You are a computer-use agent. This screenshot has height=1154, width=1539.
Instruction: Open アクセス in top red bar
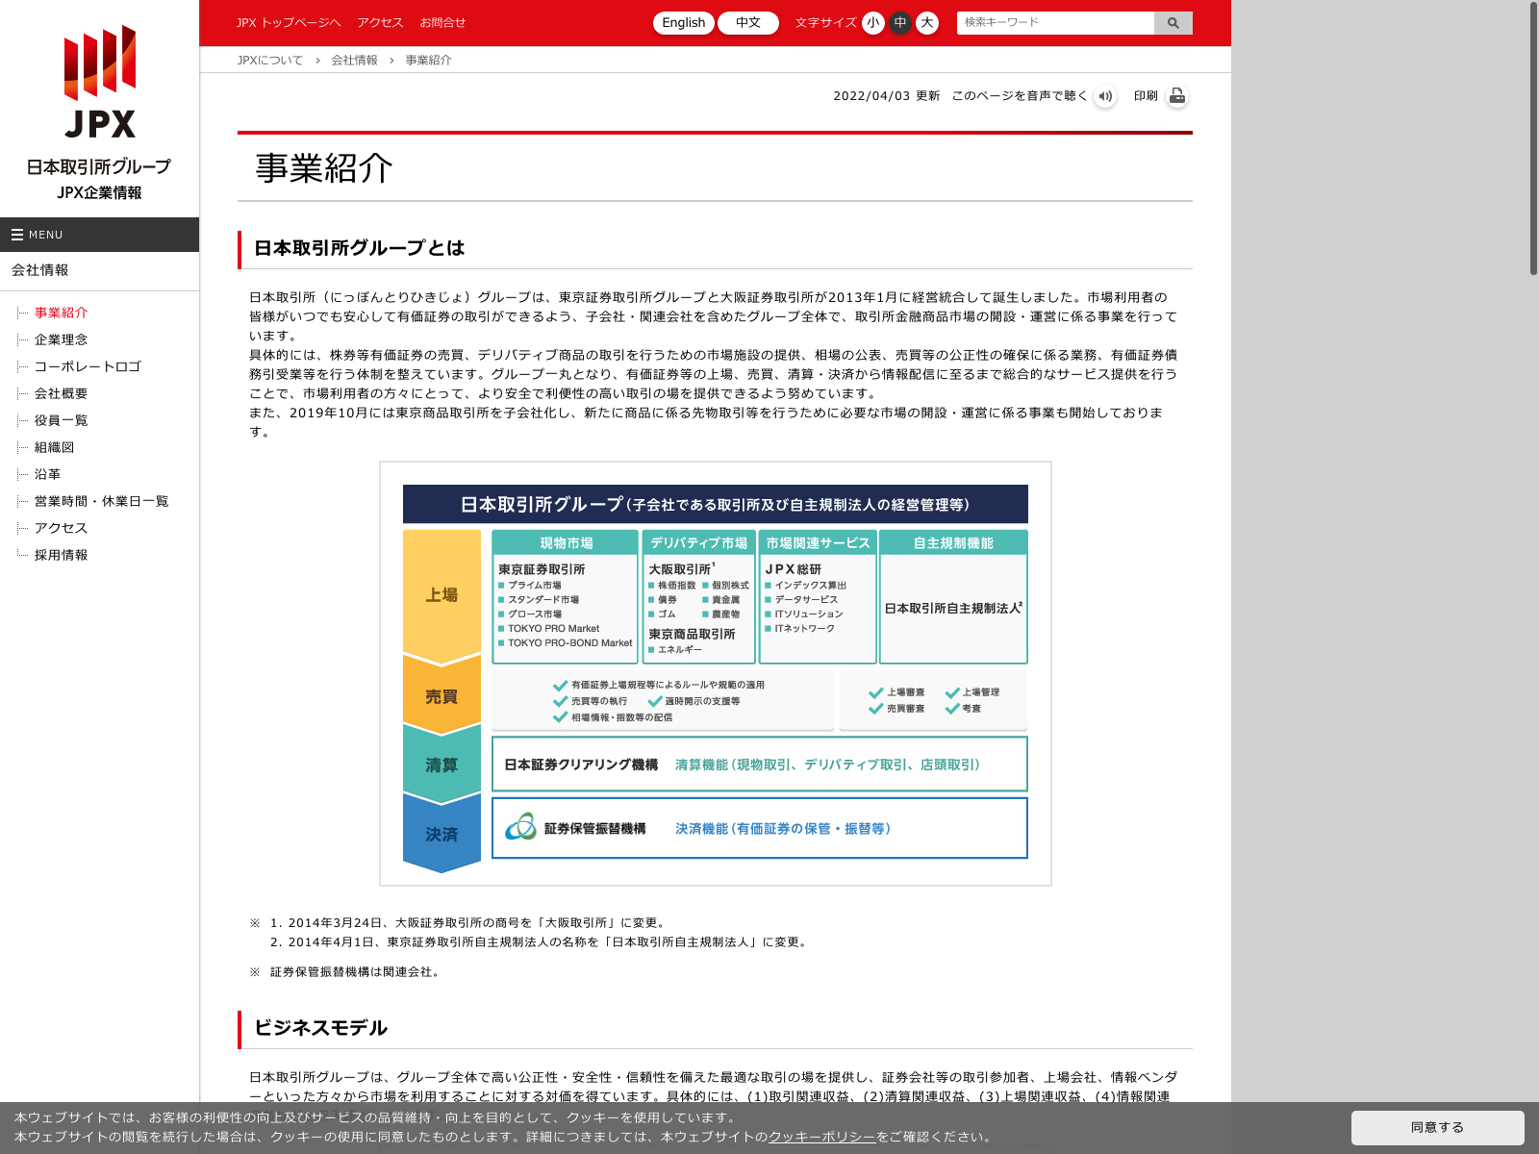click(380, 23)
